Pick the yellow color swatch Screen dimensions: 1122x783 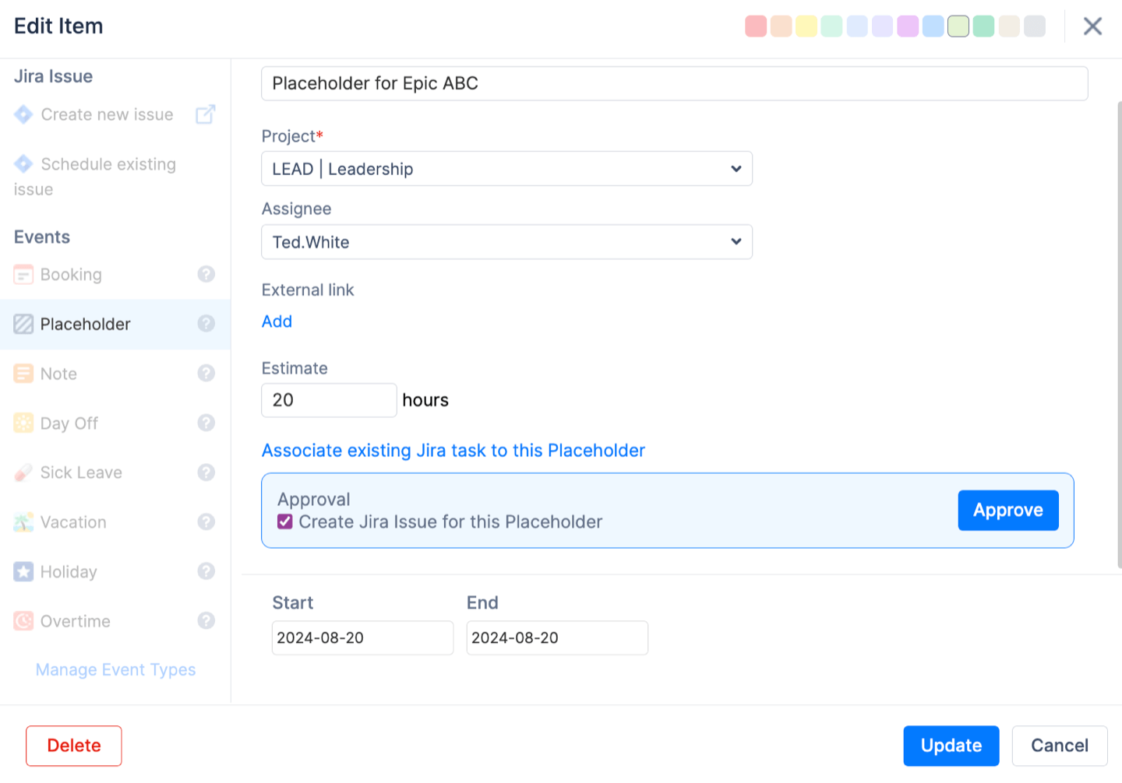(x=806, y=26)
